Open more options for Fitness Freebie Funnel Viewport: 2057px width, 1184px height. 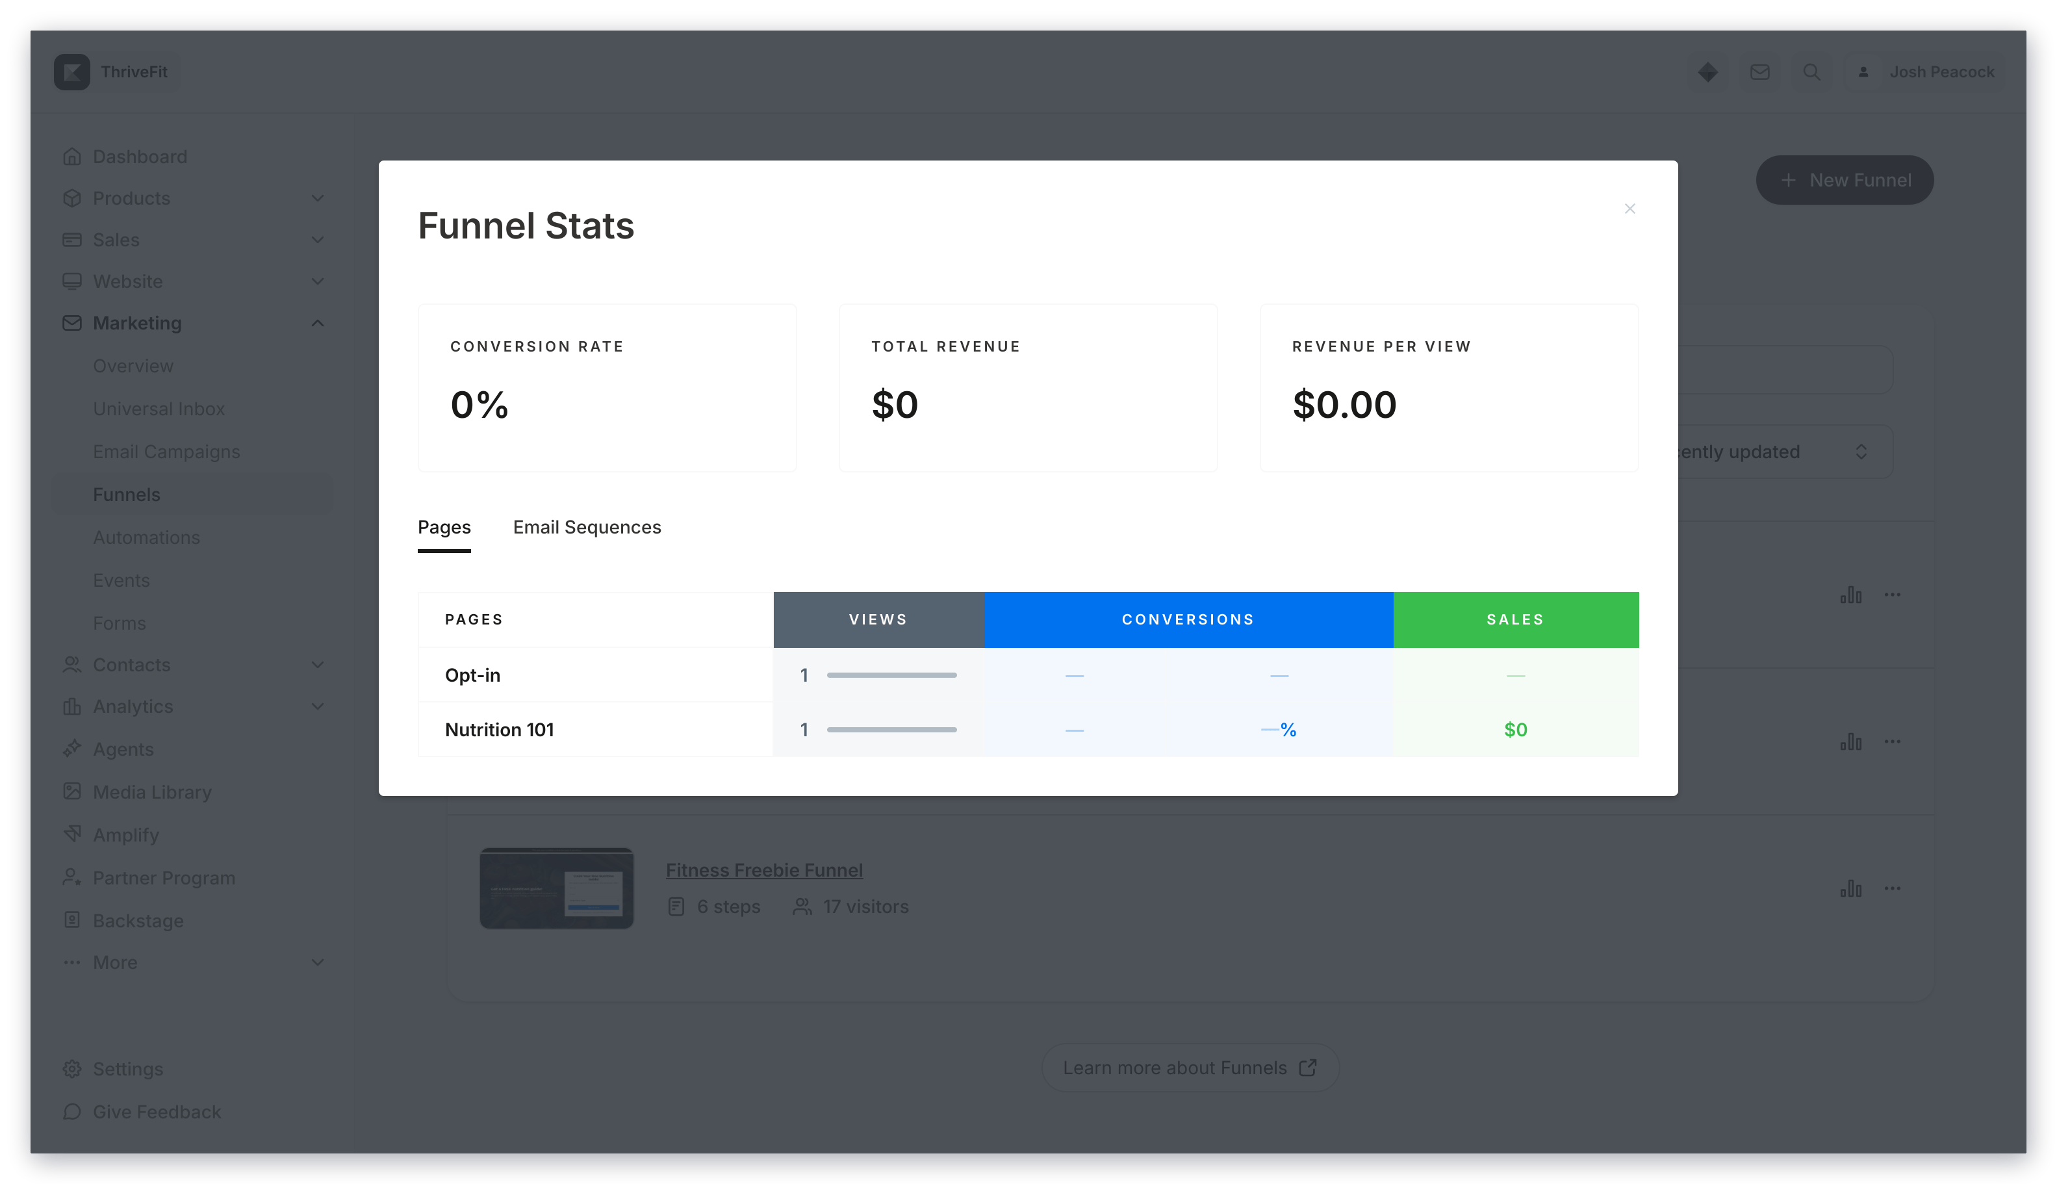tap(1892, 889)
